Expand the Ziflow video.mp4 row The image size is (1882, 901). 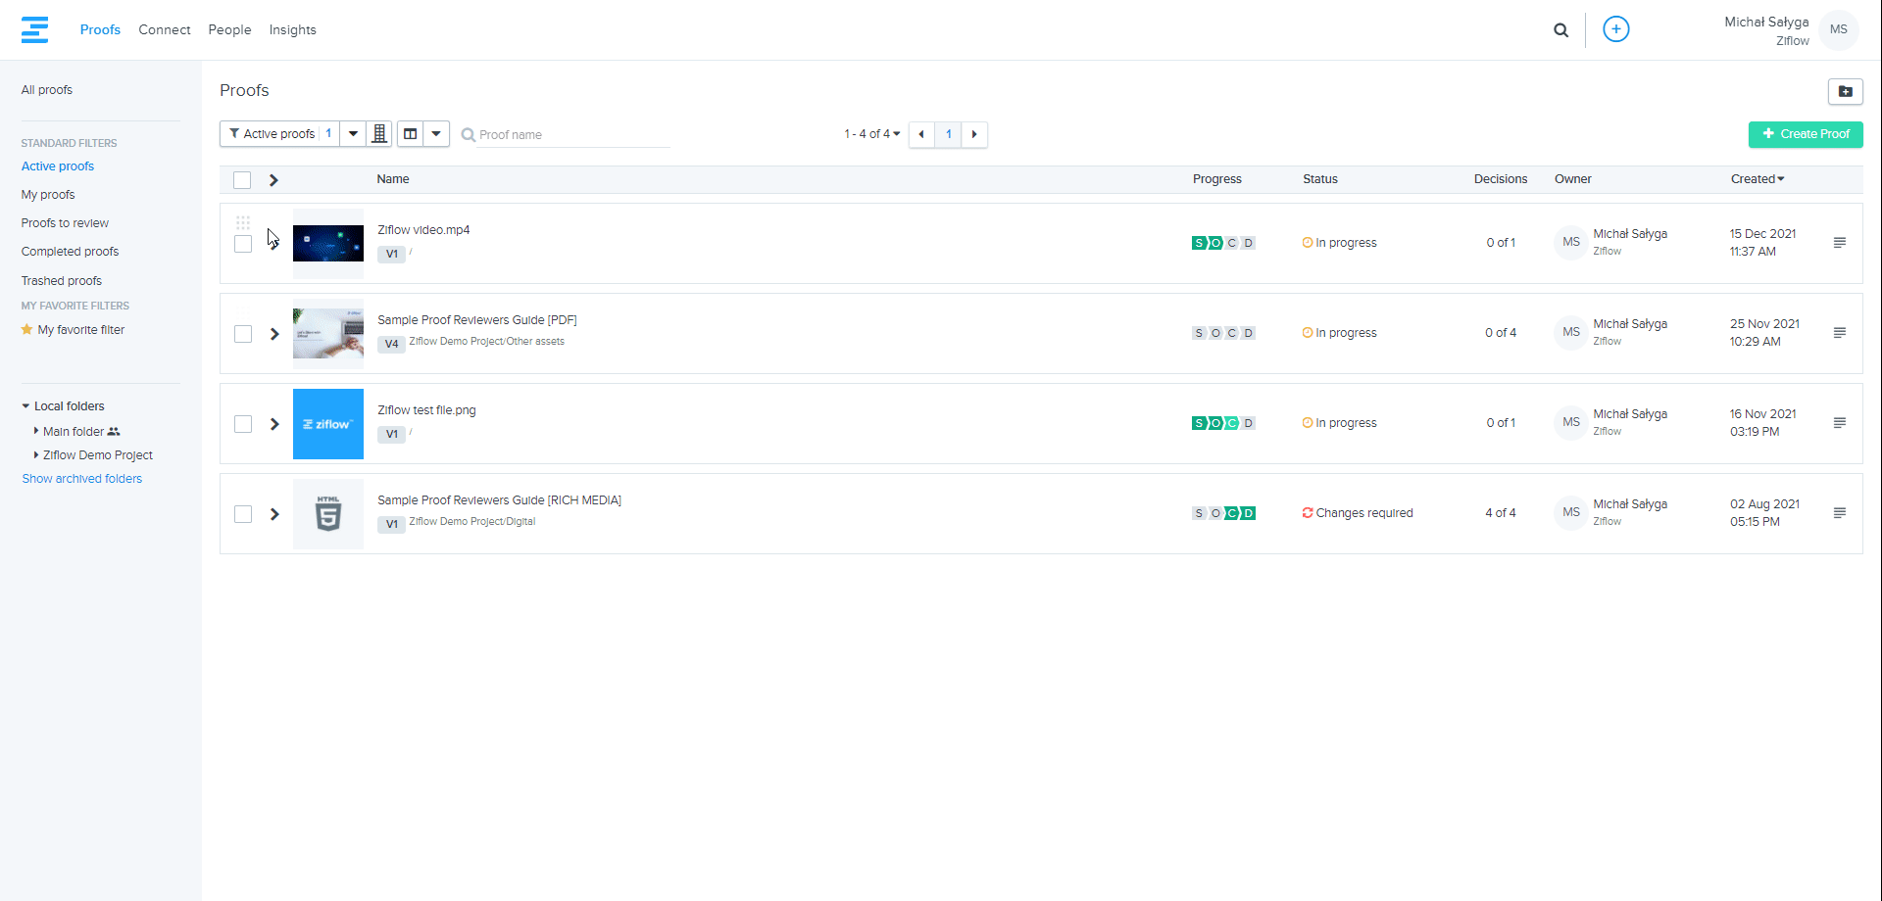click(274, 244)
